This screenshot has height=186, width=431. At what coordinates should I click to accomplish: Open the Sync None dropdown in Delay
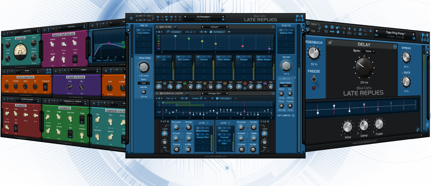pos(368,51)
